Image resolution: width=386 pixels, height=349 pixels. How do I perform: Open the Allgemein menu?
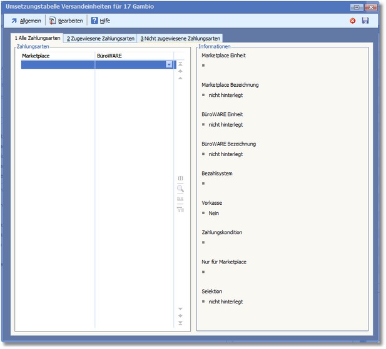30,21
